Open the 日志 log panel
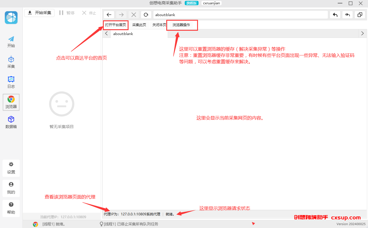 click(x=11, y=82)
